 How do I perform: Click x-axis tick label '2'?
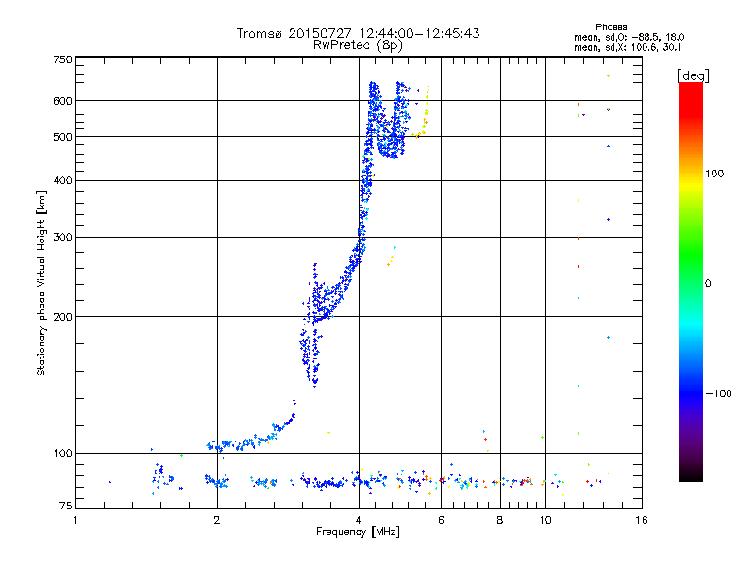(x=217, y=520)
